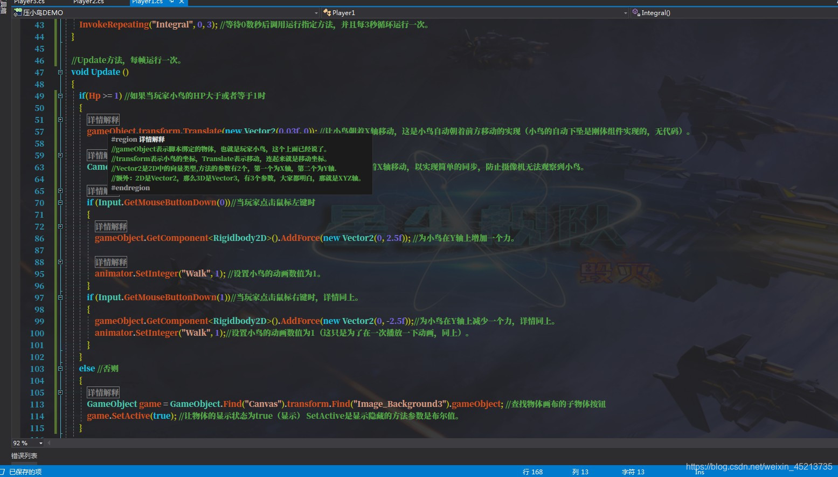Click GetMouseButtonDown on line 97
The image size is (838, 477).
tap(170, 298)
